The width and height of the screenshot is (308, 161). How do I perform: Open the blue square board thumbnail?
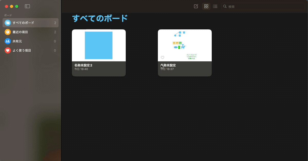(x=99, y=45)
